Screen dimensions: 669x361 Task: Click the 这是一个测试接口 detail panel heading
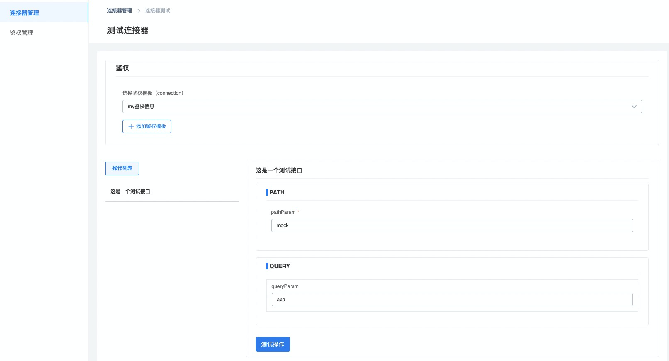click(279, 170)
